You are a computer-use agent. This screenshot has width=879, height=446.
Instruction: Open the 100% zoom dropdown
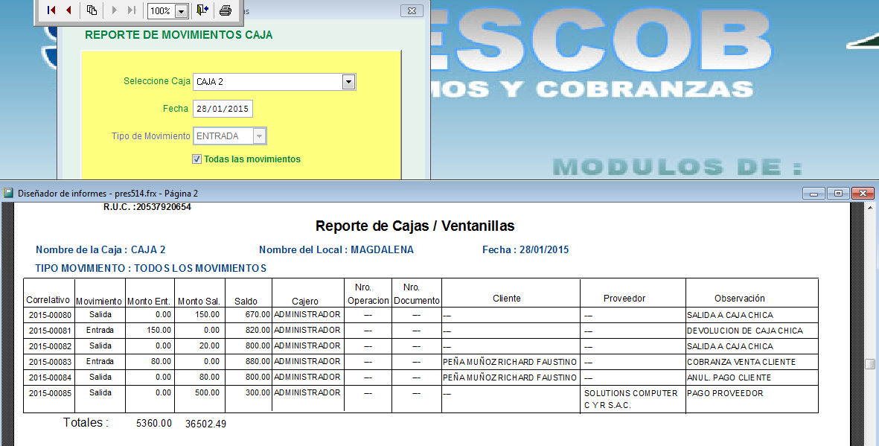pos(181,11)
